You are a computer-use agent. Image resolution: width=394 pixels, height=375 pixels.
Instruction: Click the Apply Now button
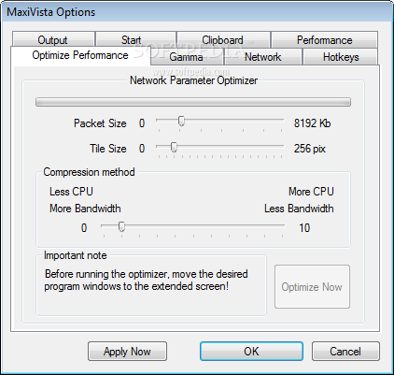[127, 352]
